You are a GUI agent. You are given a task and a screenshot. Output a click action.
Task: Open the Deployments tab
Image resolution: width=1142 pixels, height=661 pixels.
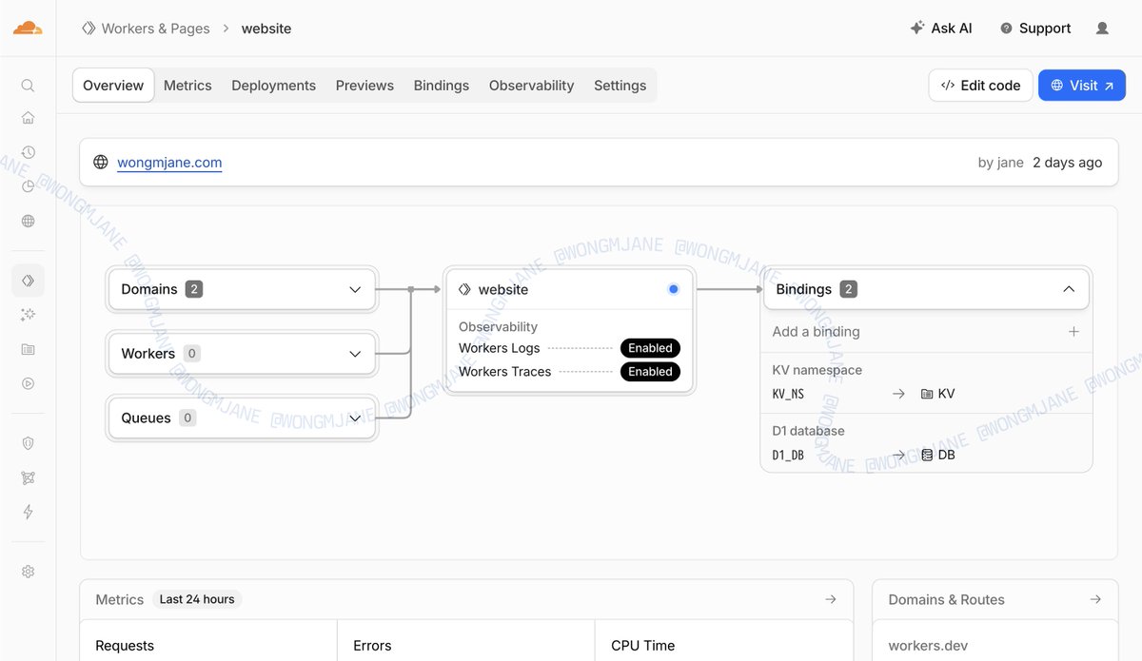pyautogui.click(x=274, y=86)
